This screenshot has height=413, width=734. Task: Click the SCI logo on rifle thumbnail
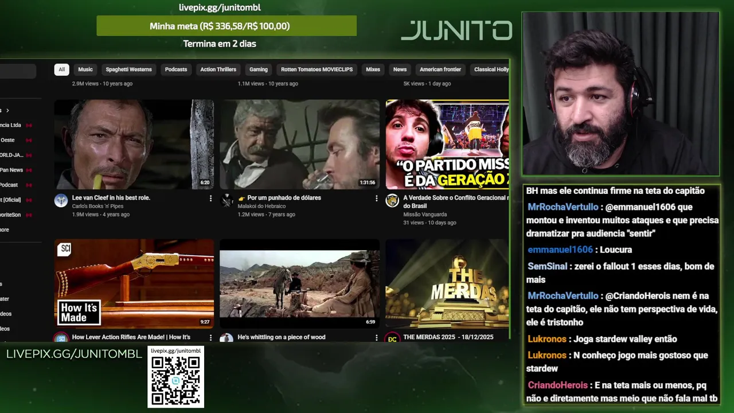(x=65, y=249)
